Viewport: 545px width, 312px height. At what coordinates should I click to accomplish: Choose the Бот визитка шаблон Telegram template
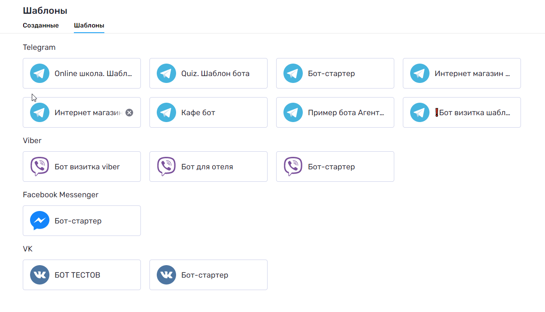coord(472,113)
